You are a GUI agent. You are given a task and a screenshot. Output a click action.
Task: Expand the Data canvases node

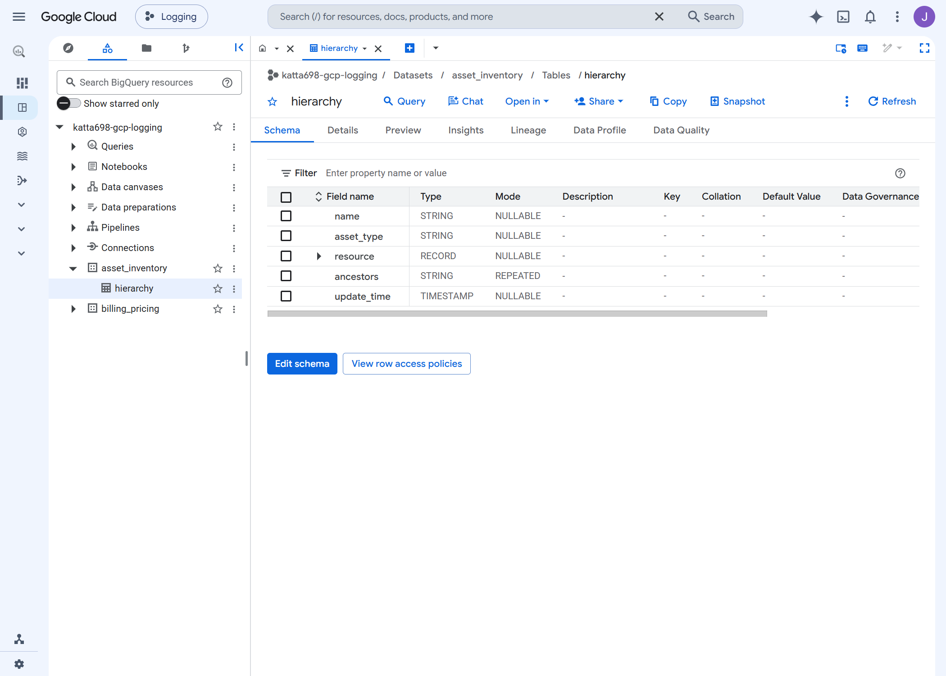tap(73, 187)
